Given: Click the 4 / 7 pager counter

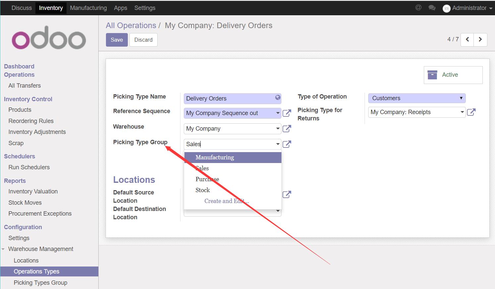Looking at the screenshot, I should [453, 39].
